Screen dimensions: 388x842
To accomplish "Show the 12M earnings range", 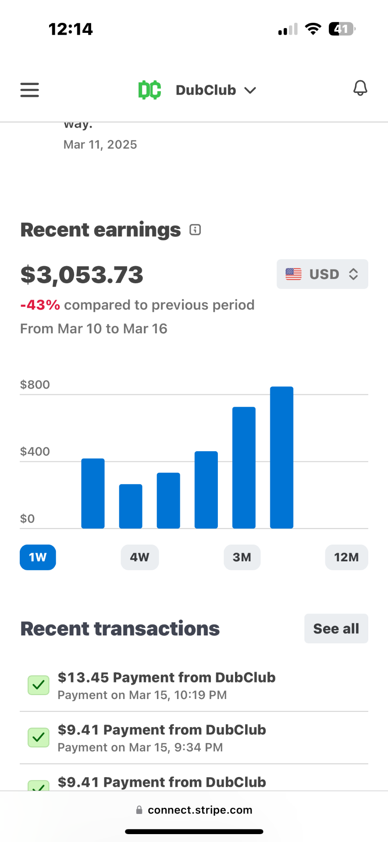I will (x=346, y=557).
